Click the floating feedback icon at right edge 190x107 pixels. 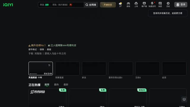click(184, 99)
